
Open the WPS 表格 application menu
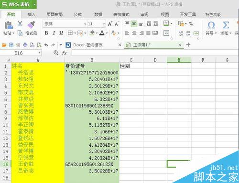(18, 4)
